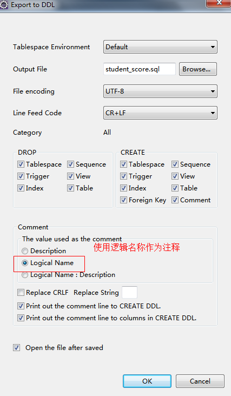Toggle CREATE Foreign Key checkbox
231x396 pixels.
(x=123, y=200)
